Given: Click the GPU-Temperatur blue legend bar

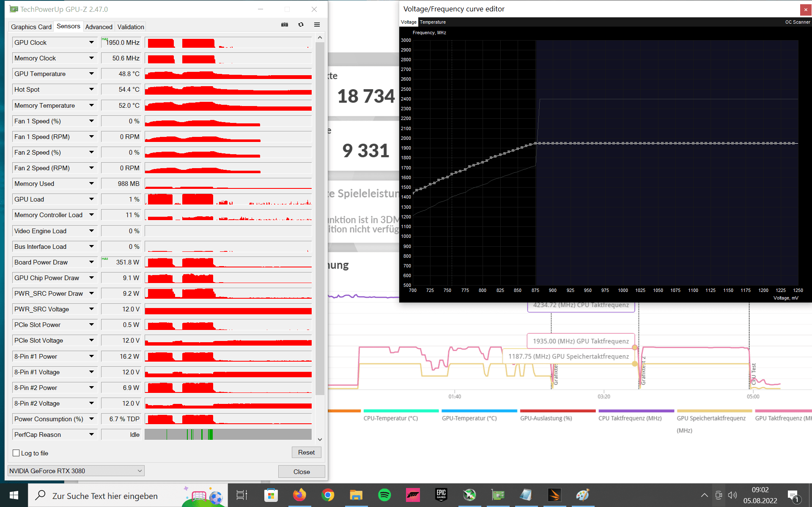Looking at the screenshot, I should (479, 411).
